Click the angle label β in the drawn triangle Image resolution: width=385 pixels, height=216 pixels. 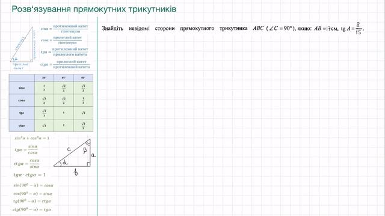pos(85,151)
